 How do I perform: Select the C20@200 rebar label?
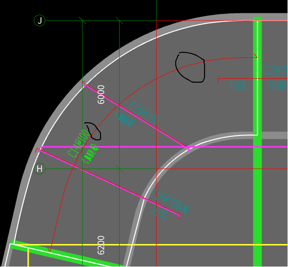coord(144,113)
